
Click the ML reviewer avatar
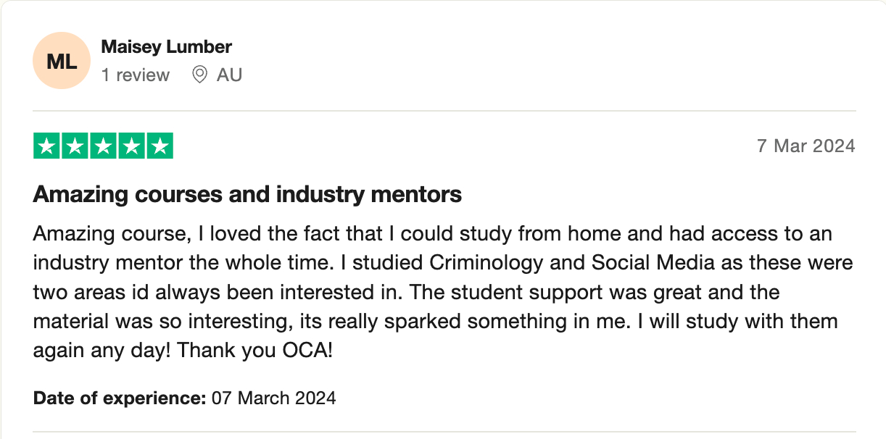(x=62, y=62)
